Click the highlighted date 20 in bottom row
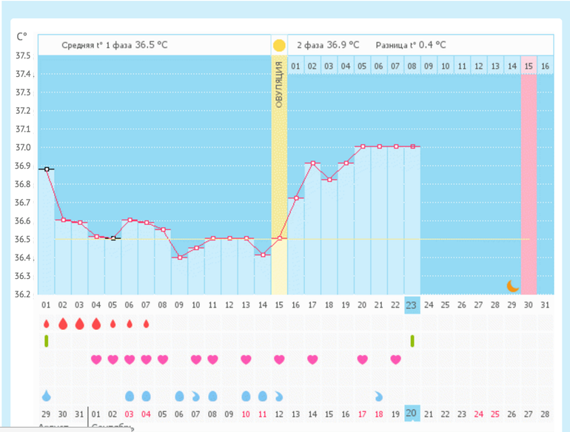Image resolution: width=570 pixels, height=432 pixels. [412, 413]
